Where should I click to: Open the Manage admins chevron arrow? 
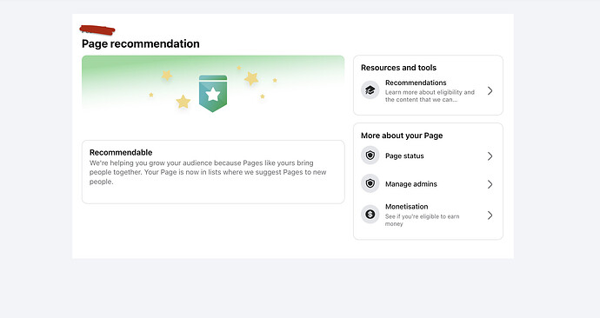point(490,184)
